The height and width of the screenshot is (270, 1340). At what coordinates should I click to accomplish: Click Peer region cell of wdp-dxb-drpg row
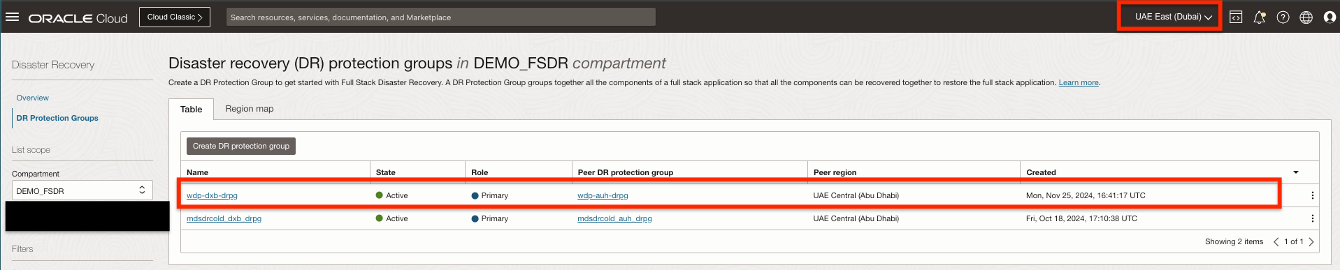click(x=856, y=195)
